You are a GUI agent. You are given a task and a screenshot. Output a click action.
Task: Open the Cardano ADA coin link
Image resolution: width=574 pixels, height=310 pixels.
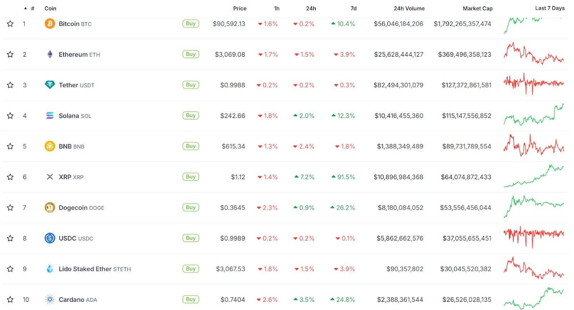78,300
